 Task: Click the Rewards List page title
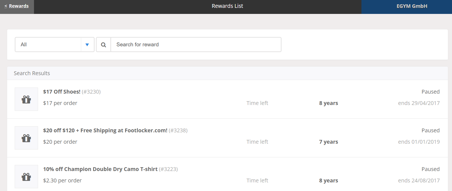[x=227, y=6]
